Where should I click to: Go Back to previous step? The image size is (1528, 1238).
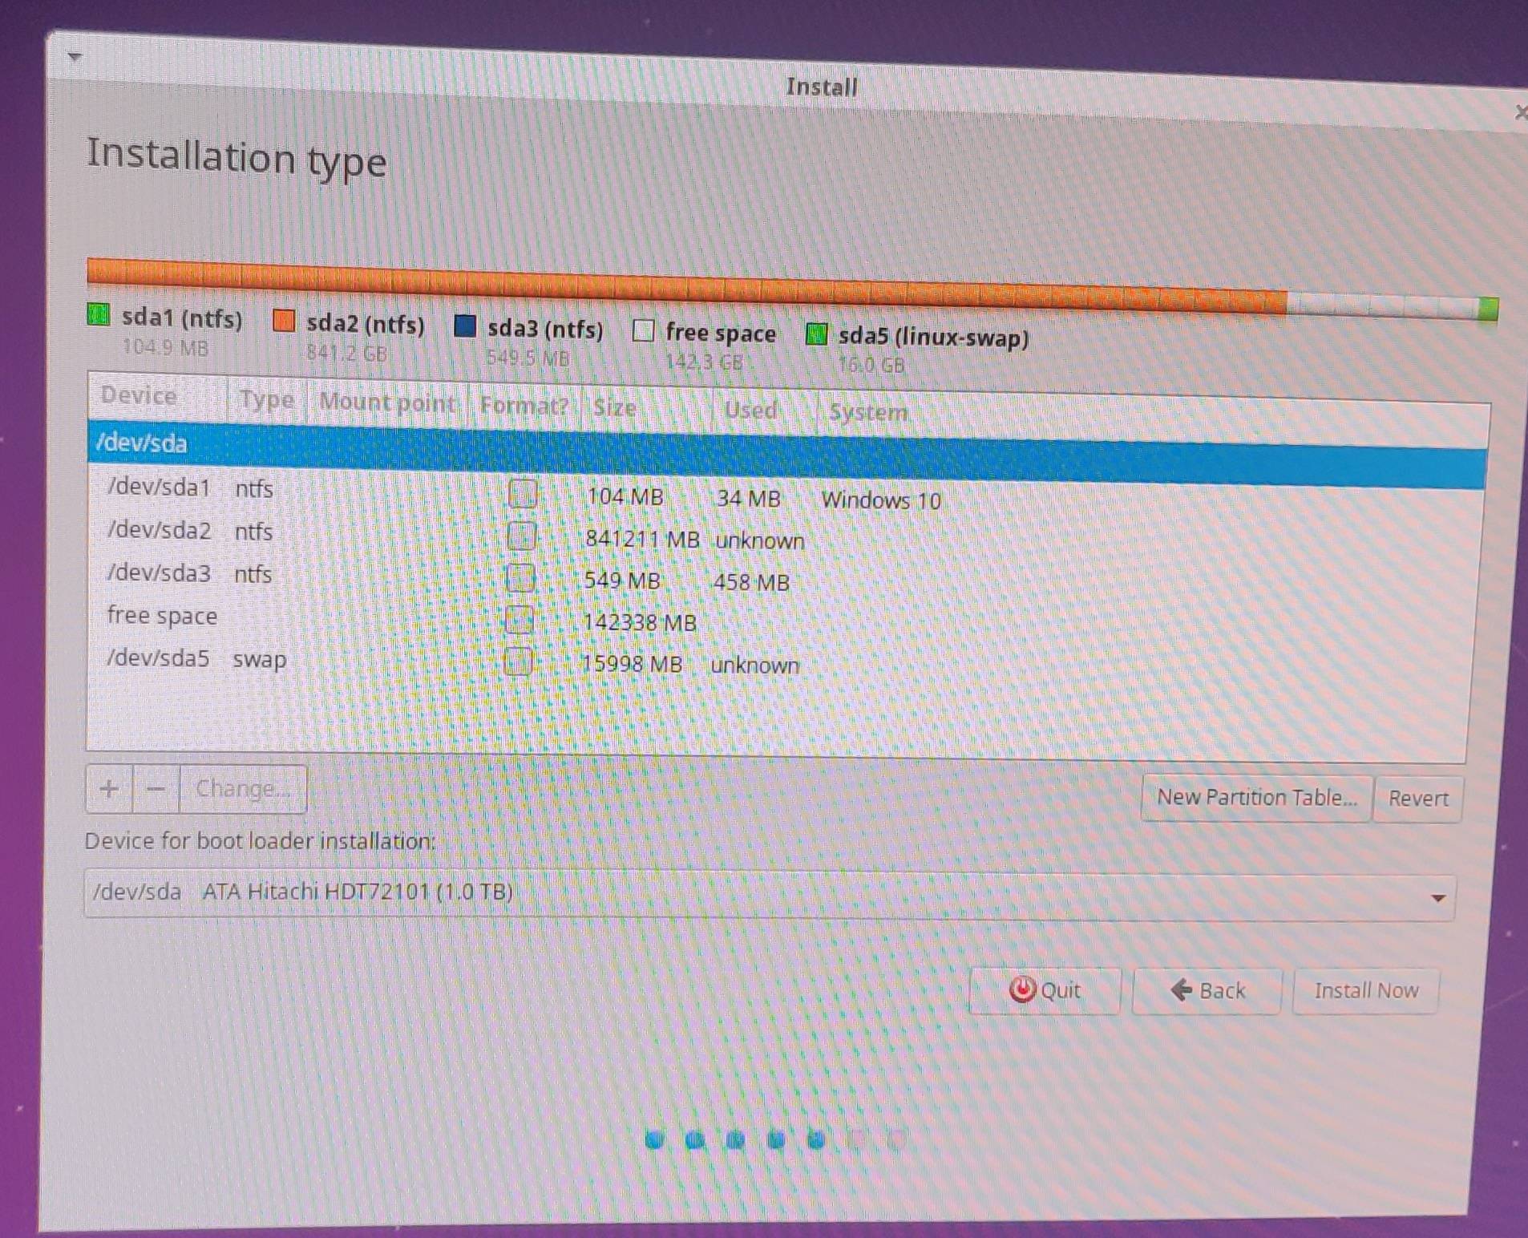pyautogui.click(x=1207, y=992)
